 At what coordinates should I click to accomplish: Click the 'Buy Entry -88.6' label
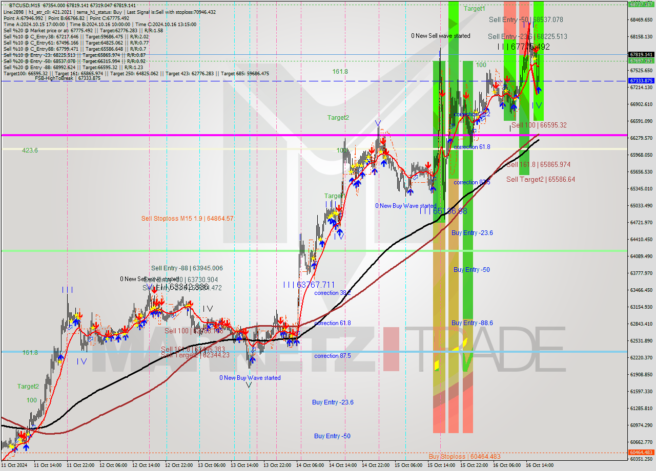click(x=472, y=323)
